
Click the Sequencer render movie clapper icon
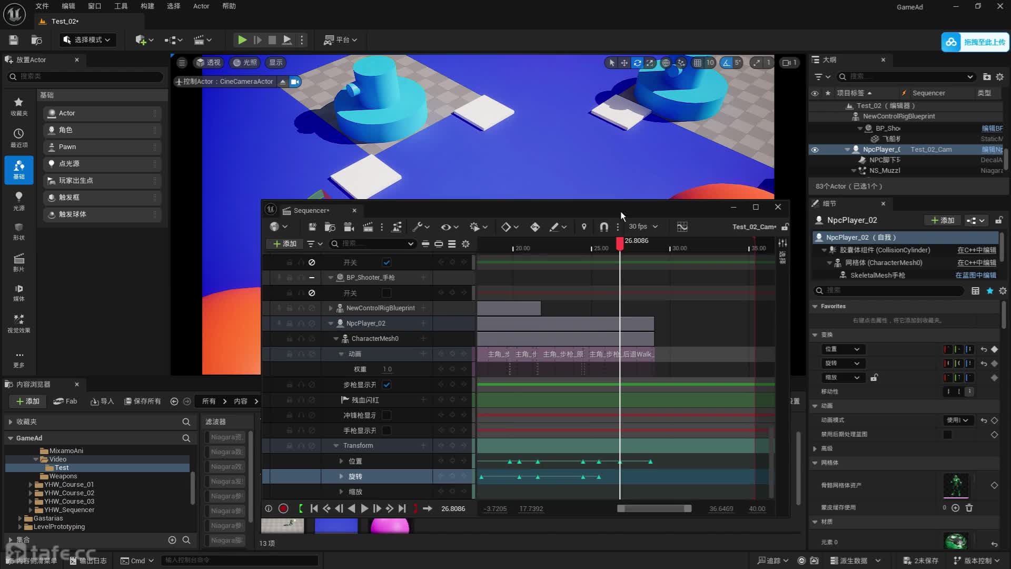click(368, 227)
